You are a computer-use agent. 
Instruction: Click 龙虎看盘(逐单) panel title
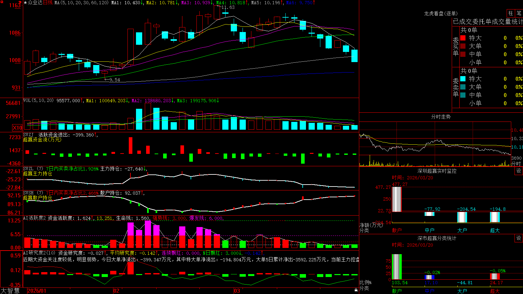pyautogui.click(x=441, y=13)
